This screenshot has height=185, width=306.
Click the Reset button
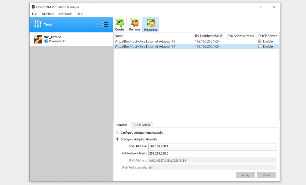pos(266,175)
